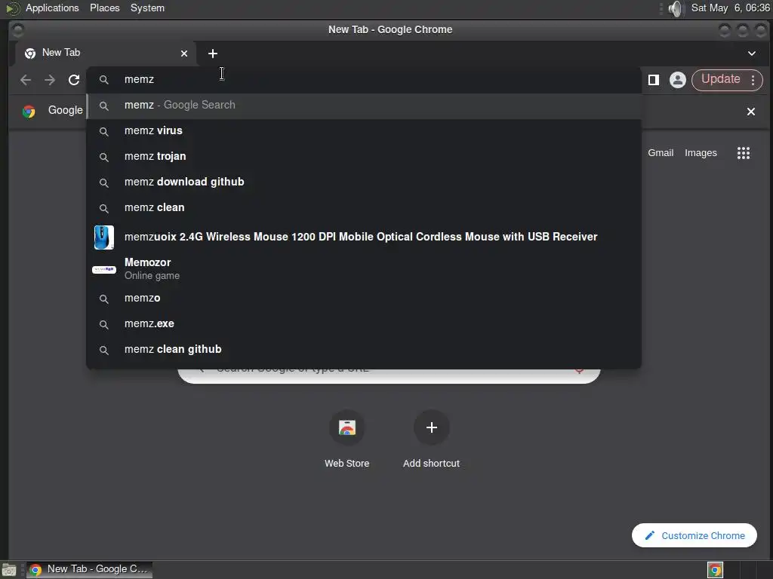Click the show desktop icon in bottom panel

(9, 570)
